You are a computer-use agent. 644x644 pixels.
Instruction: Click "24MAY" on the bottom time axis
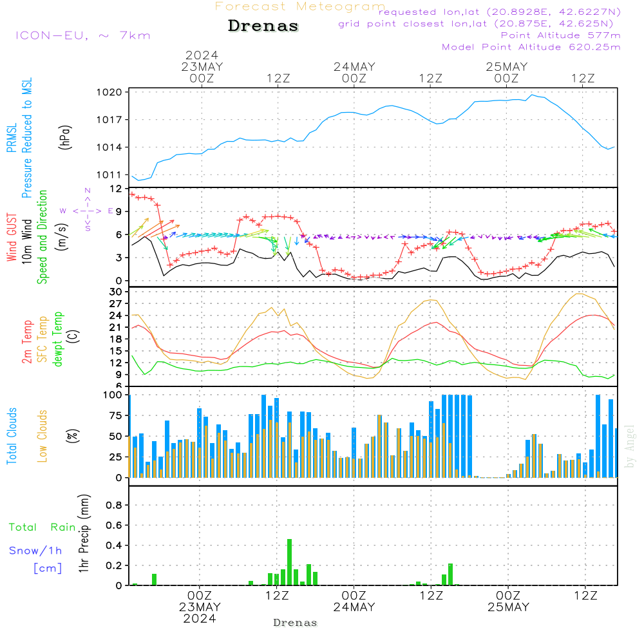click(x=354, y=607)
